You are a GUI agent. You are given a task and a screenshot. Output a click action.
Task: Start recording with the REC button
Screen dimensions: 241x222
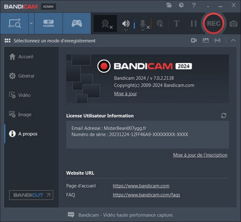[214, 24]
